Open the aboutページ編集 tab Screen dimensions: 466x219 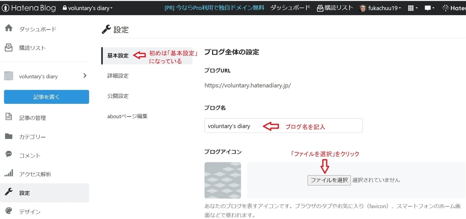click(x=127, y=116)
